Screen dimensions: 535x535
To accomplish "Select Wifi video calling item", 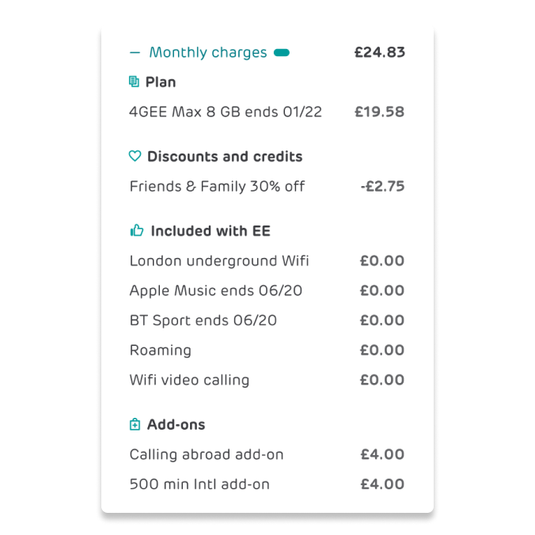I will pyautogui.click(x=267, y=380).
